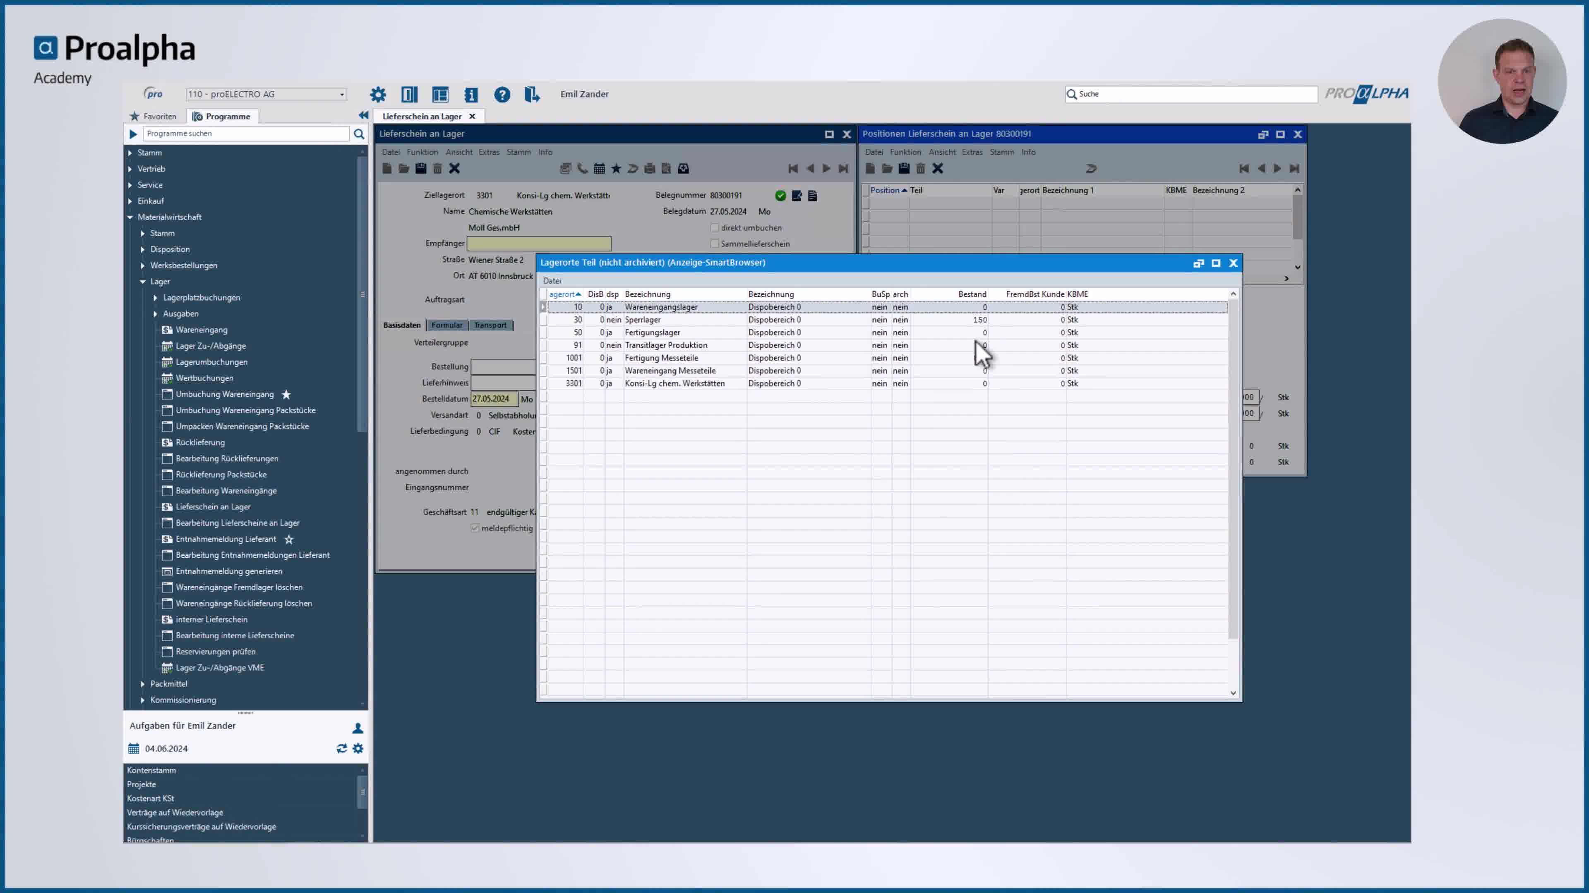Click star favorite icon in Lieferschein an Lager toolbar
Viewport: 1589px width, 893px height.
[616, 168]
